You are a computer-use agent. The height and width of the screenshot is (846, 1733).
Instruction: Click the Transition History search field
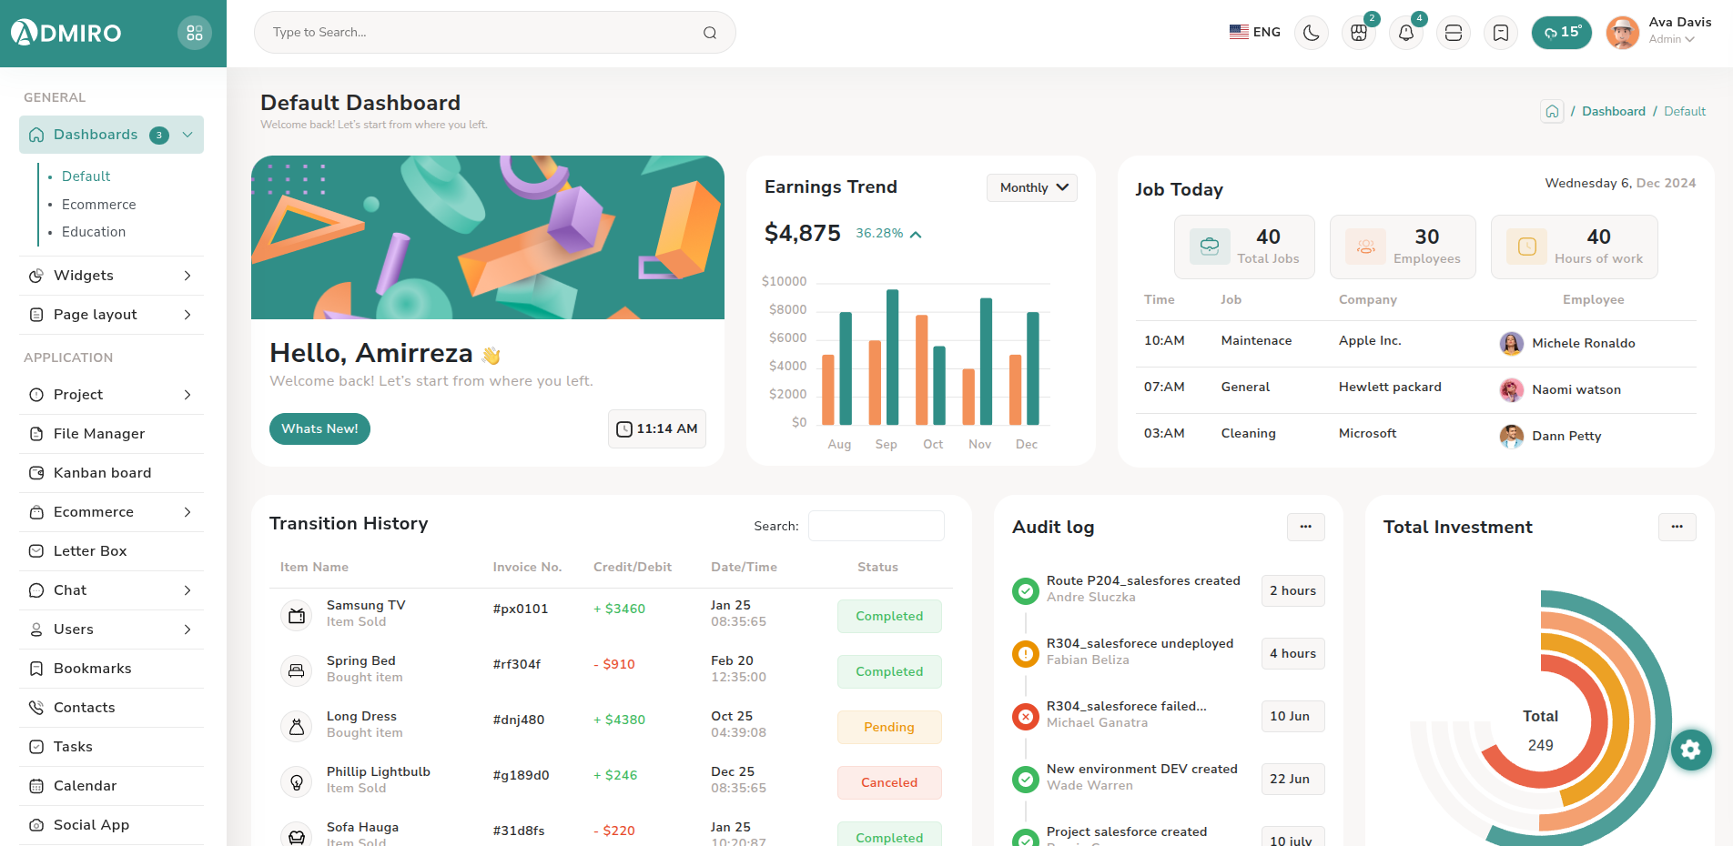coord(876,526)
